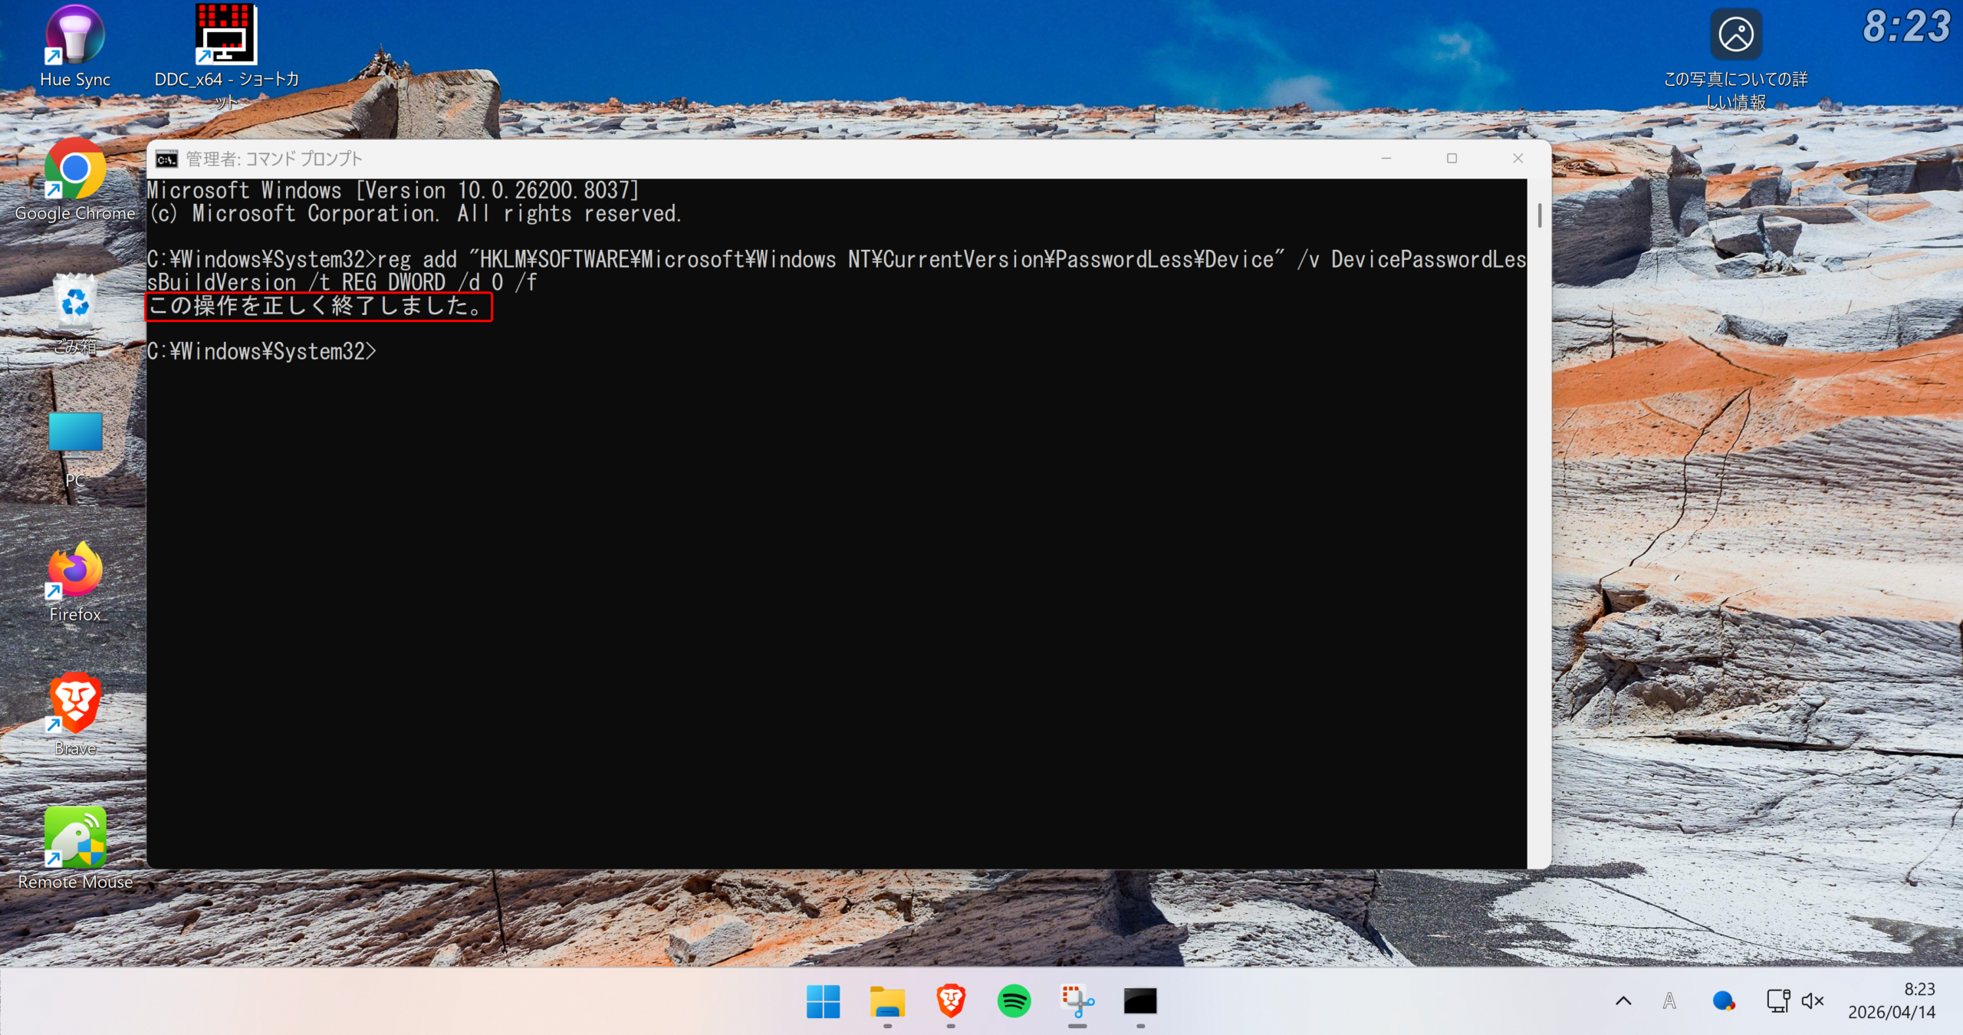The image size is (1963, 1035).
Task: Switch to Snipping Tool in the taskbar
Action: (x=1077, y=1001)
